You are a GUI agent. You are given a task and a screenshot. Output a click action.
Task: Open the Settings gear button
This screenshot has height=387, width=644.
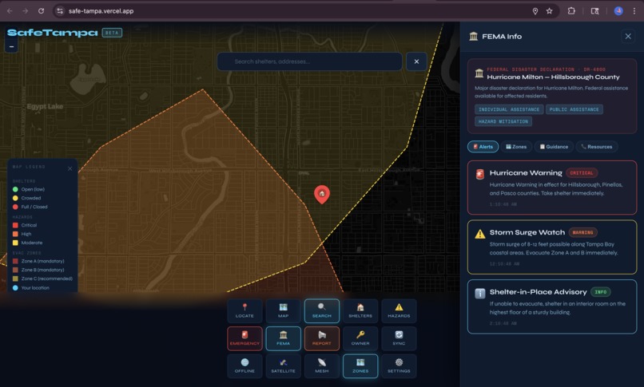[399, 365]
